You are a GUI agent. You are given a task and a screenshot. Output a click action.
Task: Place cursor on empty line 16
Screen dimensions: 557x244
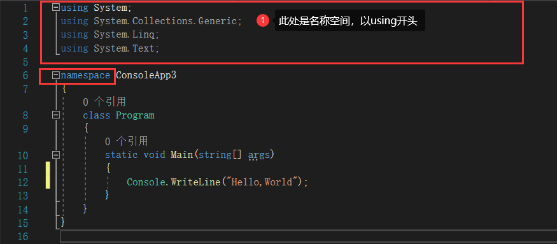pyautogui.click(x=308, y=236)
